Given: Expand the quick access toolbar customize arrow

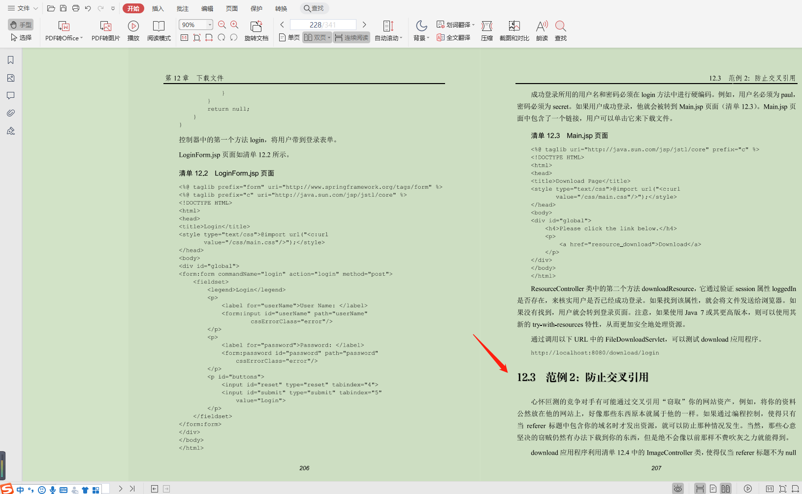Looking at the screenshot, I should 113,8.
